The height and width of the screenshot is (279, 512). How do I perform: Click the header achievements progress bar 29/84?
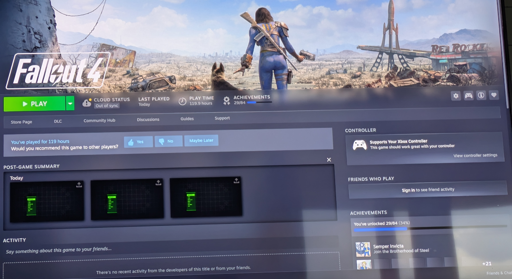tap(260, 102)
